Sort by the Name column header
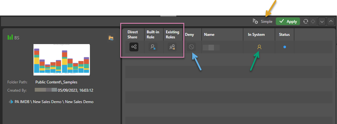Viewport: 337px width, 124px height. [x=209, y=35]
